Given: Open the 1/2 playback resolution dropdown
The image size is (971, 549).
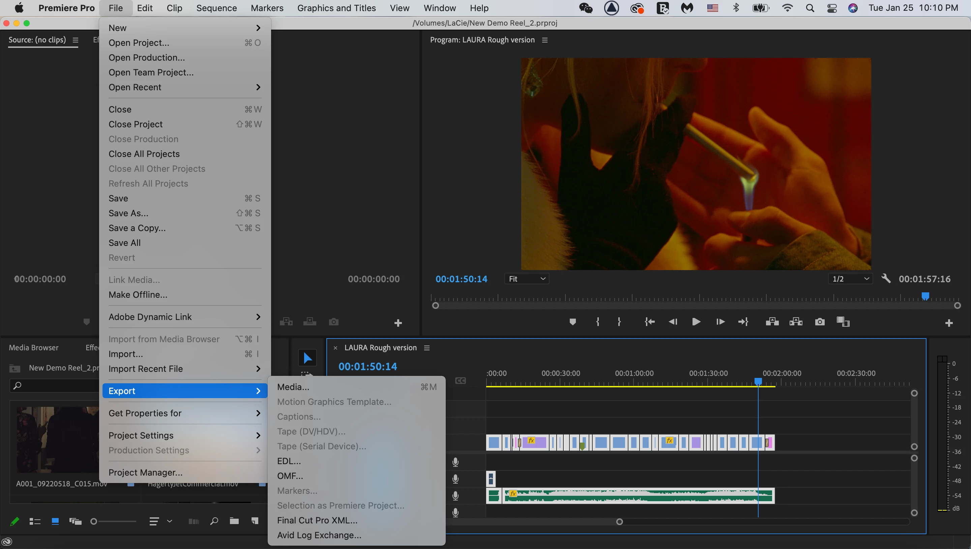Looking at the screenshot, I should coord(850,279).
